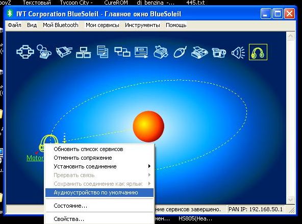Screen dimensions: 302x224
Task: Choose Отменить сопряжение in context menu
Action: coord(99,158)
